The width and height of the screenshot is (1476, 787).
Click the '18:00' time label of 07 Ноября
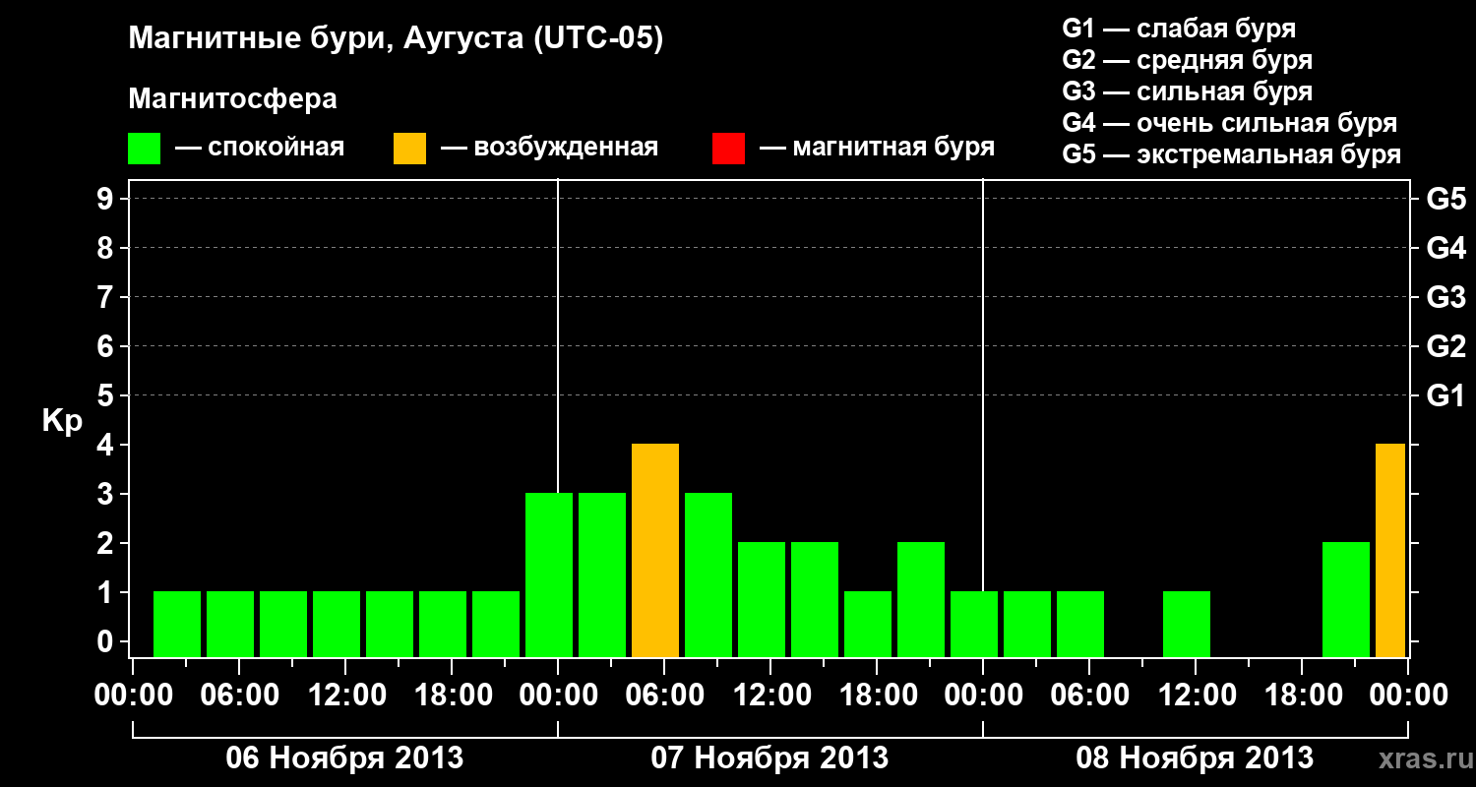pyautogui.click(x=877, y=696)
